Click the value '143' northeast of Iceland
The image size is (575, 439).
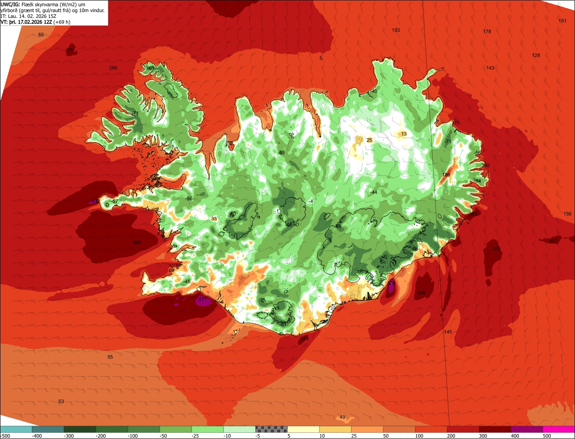coord(490,68)
